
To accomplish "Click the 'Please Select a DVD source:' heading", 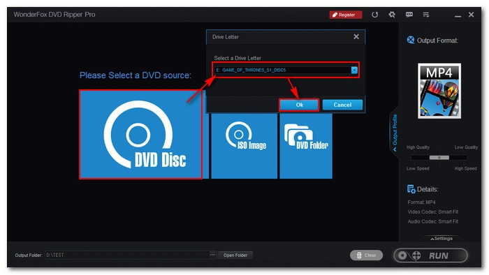I will [136, 75].
